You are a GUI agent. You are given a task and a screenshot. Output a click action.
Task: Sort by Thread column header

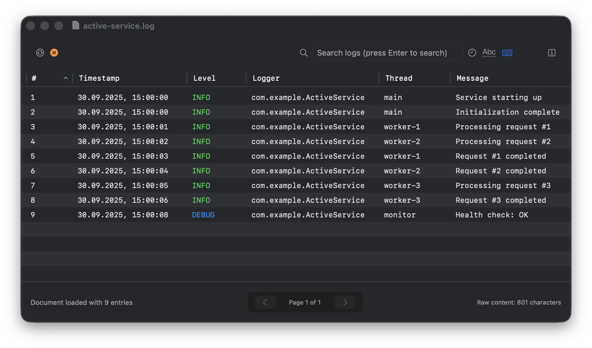pyautogui.click(x=398, y=78)
